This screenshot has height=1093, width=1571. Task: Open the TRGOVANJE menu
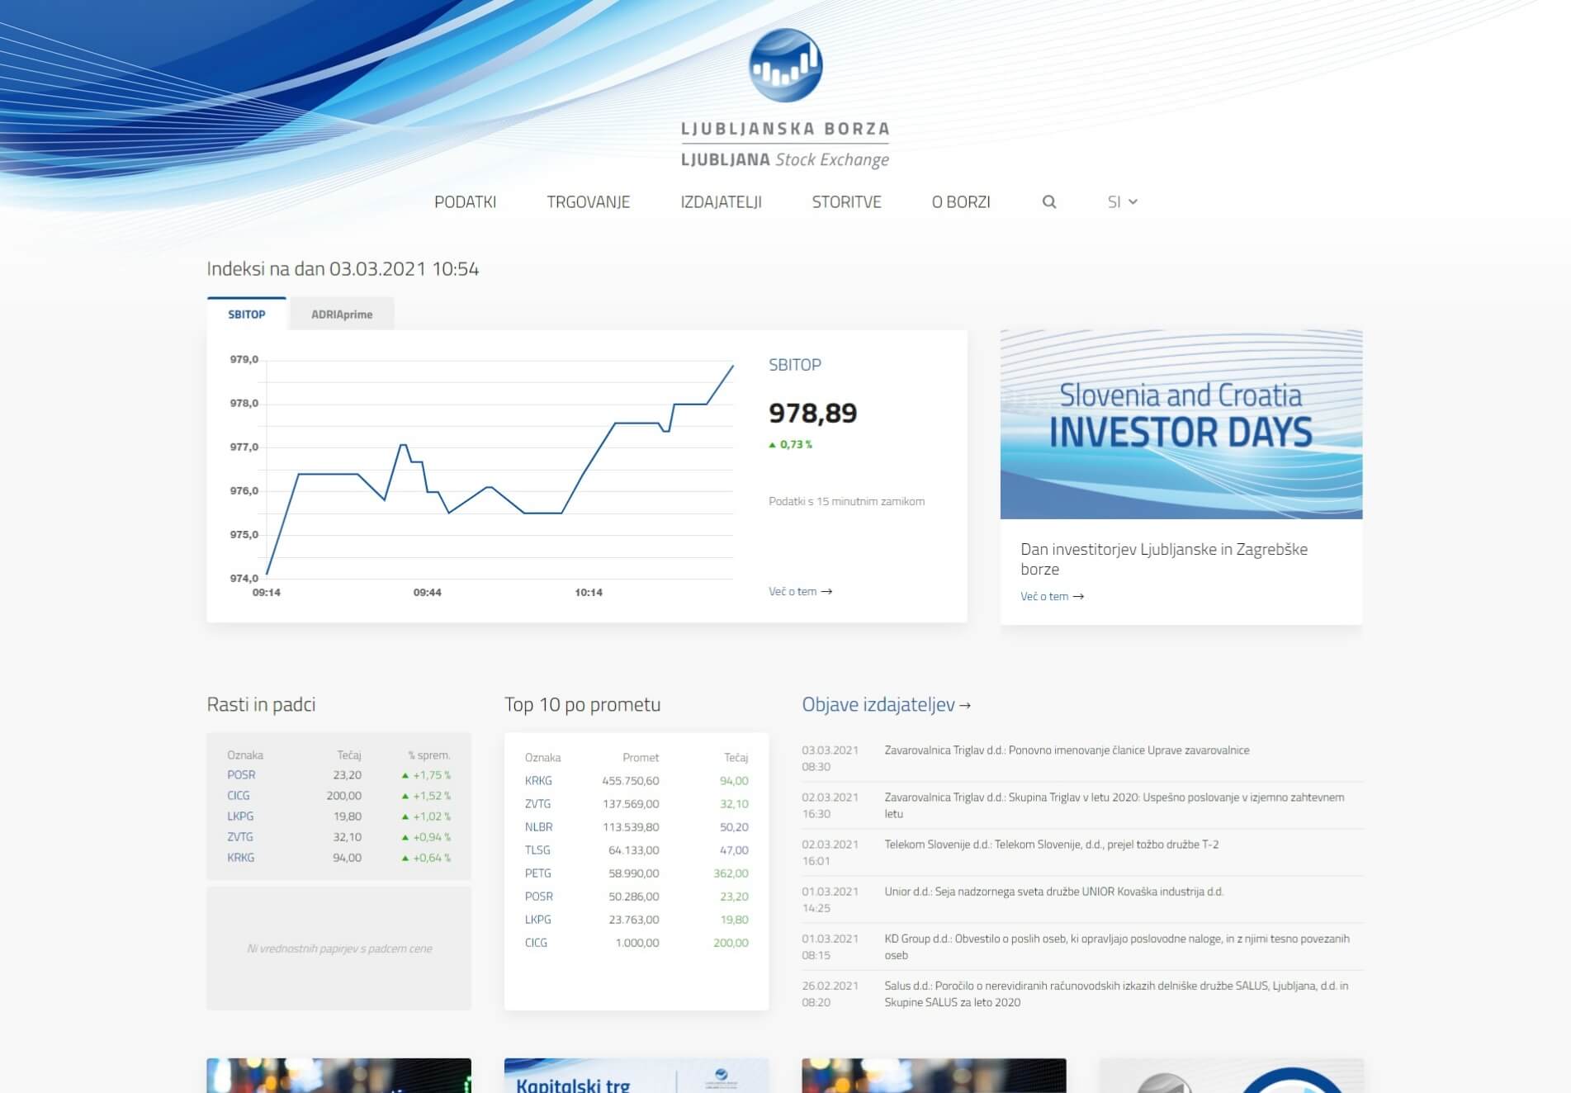588,202
